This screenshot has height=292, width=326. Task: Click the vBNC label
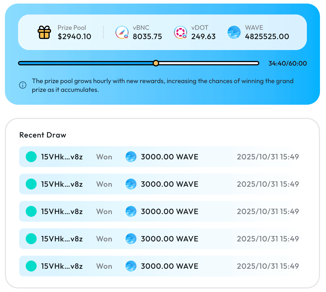tap(141, 28)
